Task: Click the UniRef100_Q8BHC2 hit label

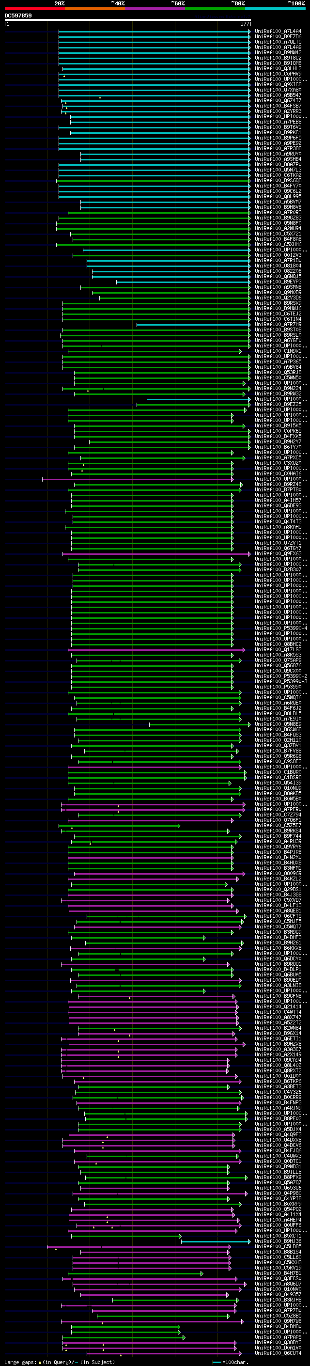Action: click(x=278, y=644)
